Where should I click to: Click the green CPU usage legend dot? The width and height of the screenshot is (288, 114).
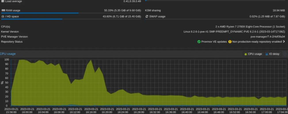click(x=246, y=54)
